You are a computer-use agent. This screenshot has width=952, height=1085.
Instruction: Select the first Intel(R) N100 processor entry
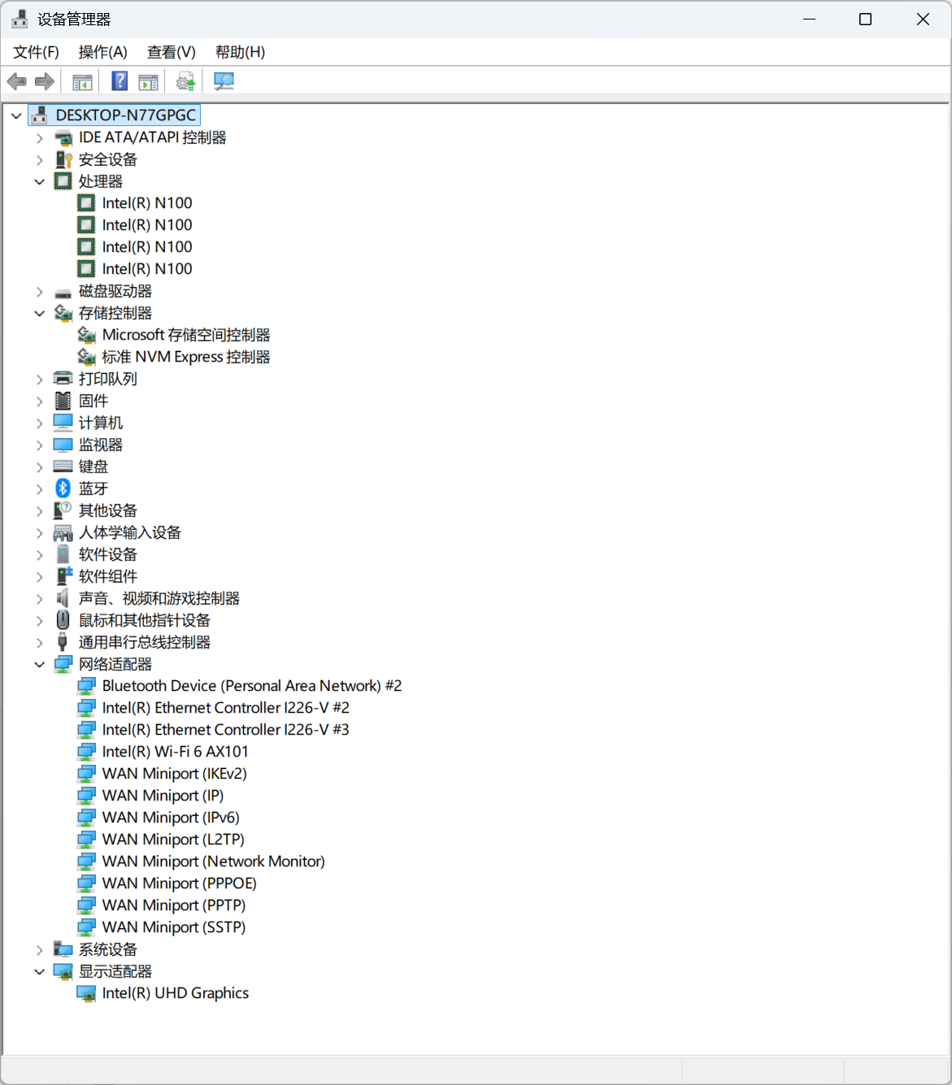(146, 203)
